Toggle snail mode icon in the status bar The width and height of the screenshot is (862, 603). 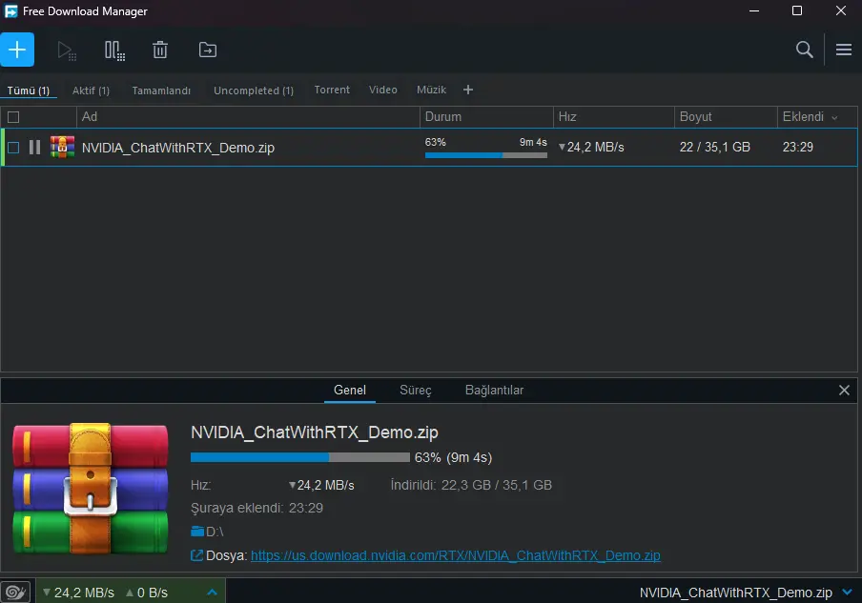click(15, 592)
